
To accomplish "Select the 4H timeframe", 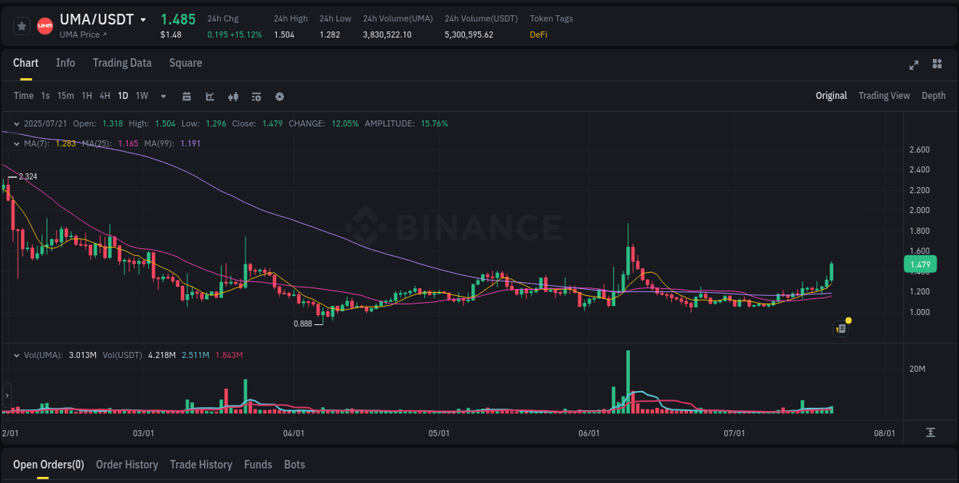I will tap(104, 96).
